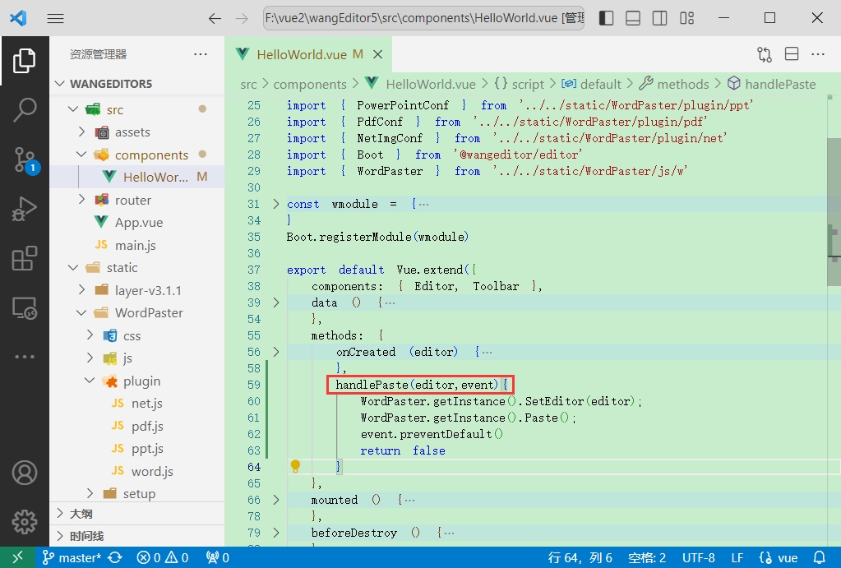Open the Search view icon
Viewport: 841px width, 568px height.
pyautogui.click(x=25, y=109)
